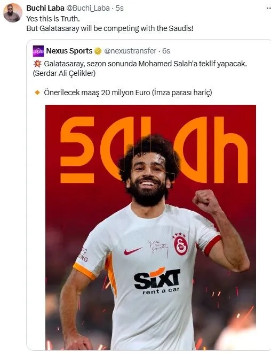The image size is (271, 354).
Task: Click the large orange SALAH title text
Action: click(x=154, y=149)
